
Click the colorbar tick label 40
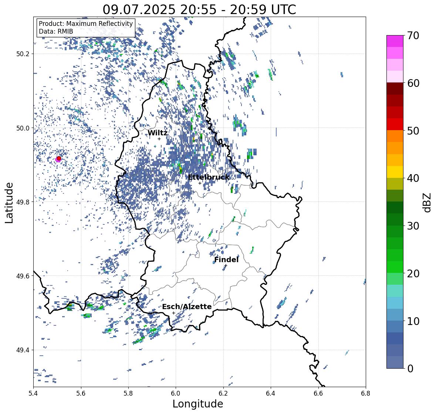[x=413, y=178]
